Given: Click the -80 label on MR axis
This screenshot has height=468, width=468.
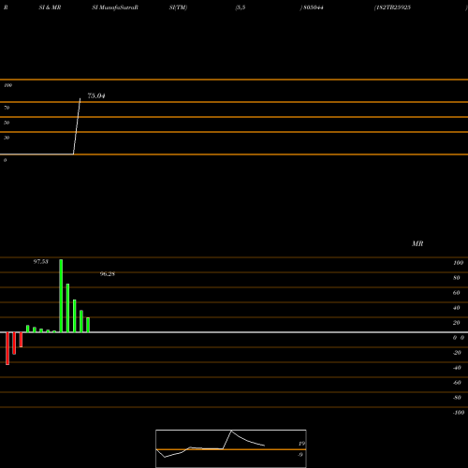Looking at the screenshot, I should [457, 398].
